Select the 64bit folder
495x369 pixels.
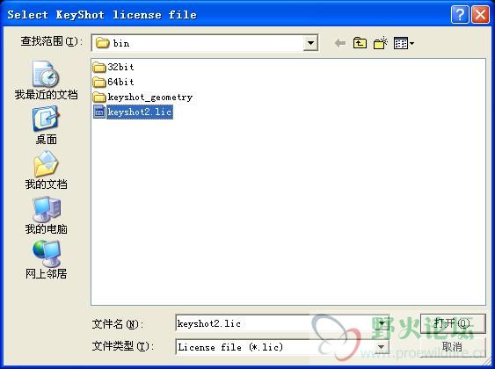coord(113,82)
